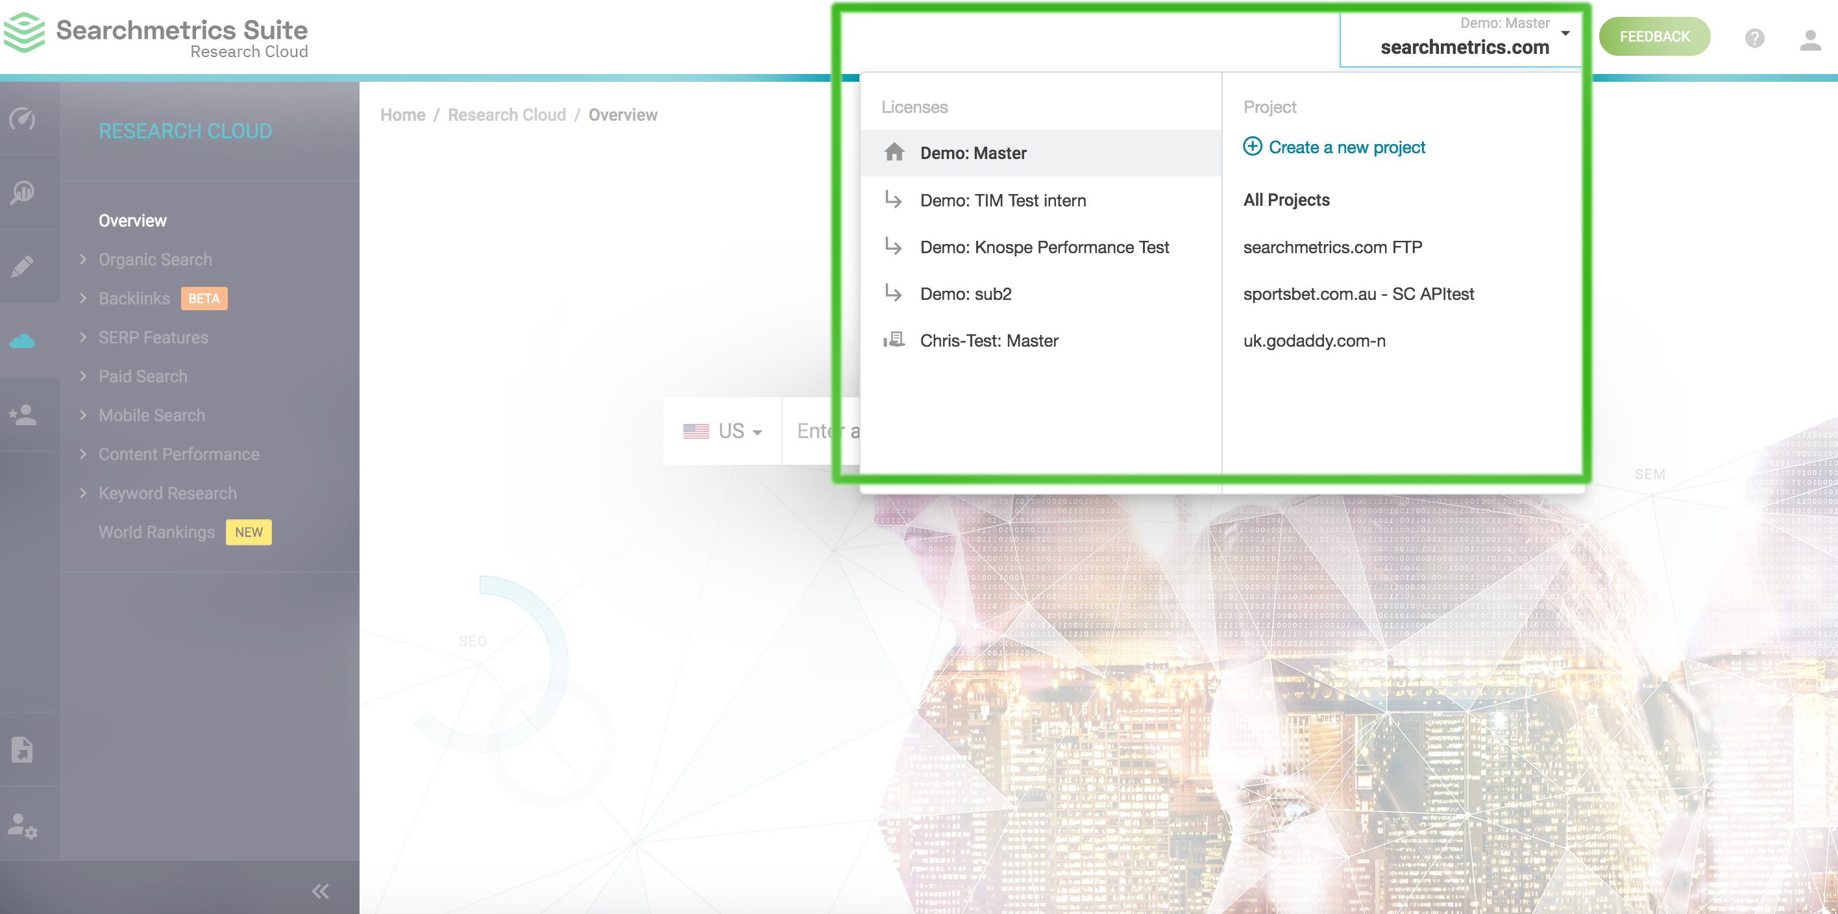Click the FEEDBACK button
Viewport: 1838px width, 914px height.
coord(1654,36)
